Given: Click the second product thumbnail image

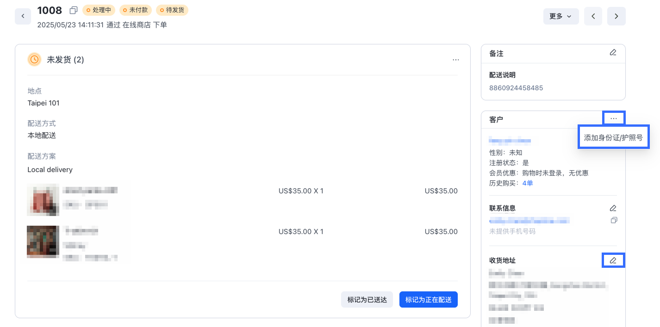Looking at the screenshot, I should (x=43, y=241).
